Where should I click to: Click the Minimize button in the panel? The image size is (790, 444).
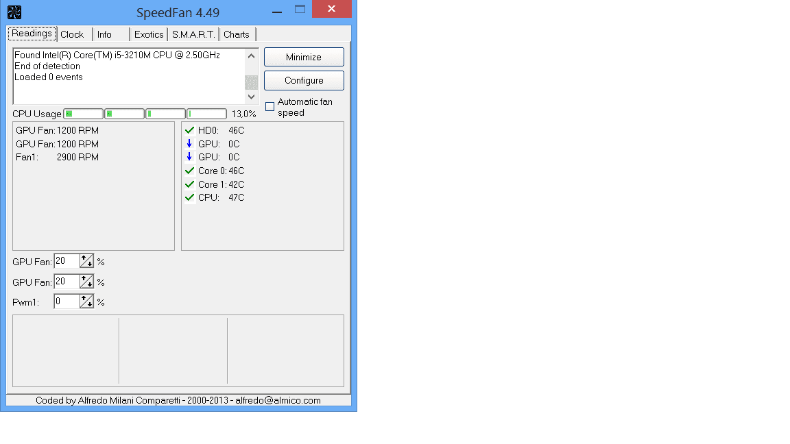(304, 57)
